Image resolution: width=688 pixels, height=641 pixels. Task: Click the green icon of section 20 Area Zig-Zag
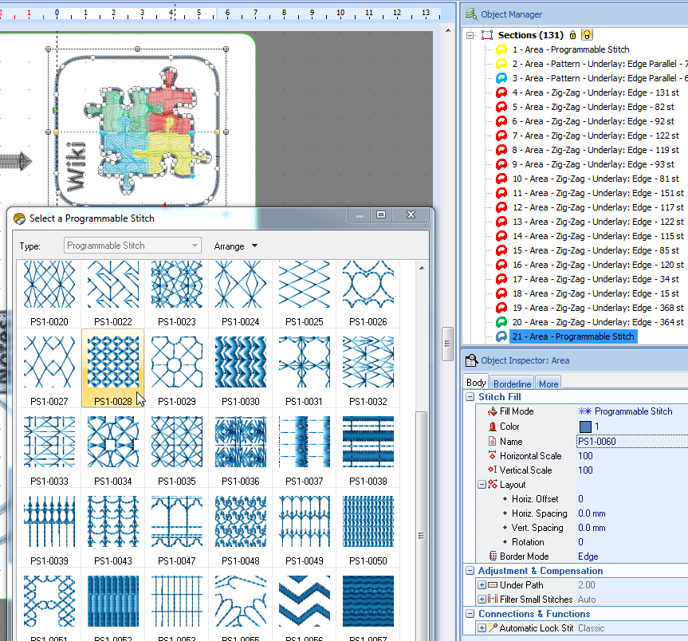(501, 322)
